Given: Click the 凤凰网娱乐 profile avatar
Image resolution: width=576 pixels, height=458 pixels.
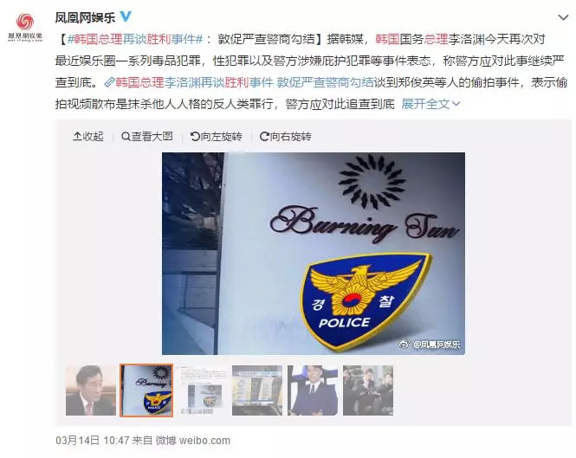Looking at the screenshot, I should tap(25, 28).
